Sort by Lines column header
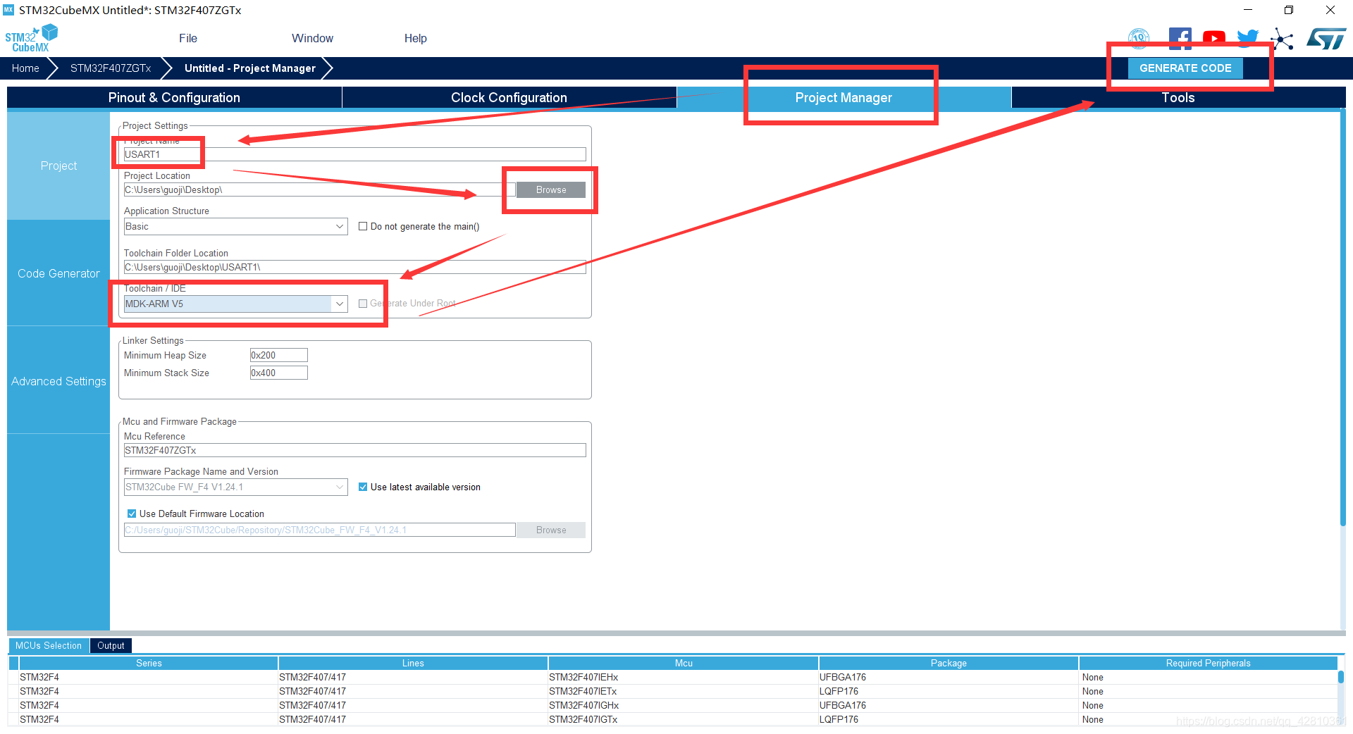The height and width of the screenshot is (734, 1353). click(413, 663)
